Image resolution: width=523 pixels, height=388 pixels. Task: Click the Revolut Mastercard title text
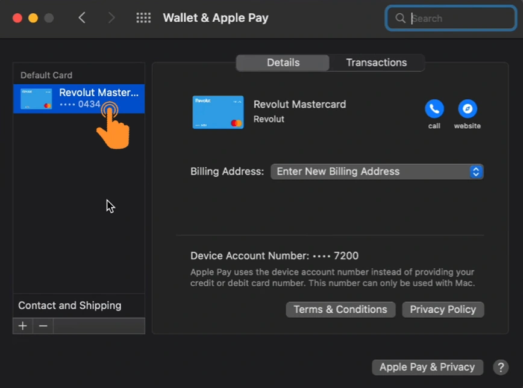tap(299, 104)
